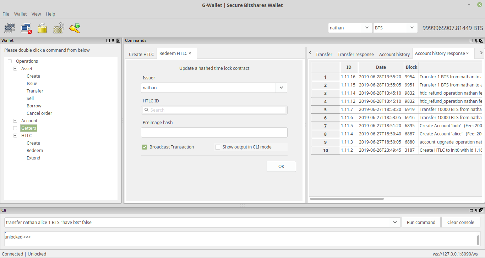
Task: Click the Cli command input field
Action: pyautogui.click(x=197, y=223)
